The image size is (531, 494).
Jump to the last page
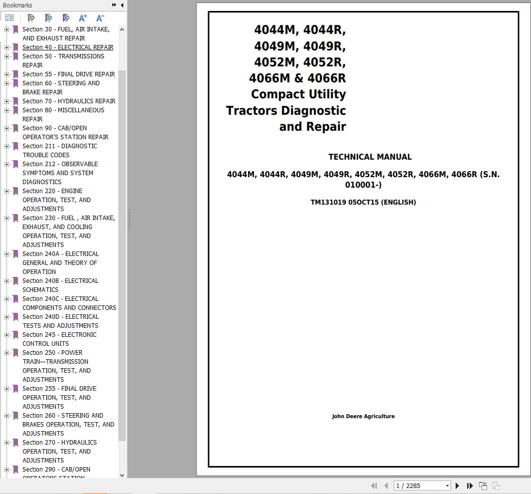pos(470,486)
